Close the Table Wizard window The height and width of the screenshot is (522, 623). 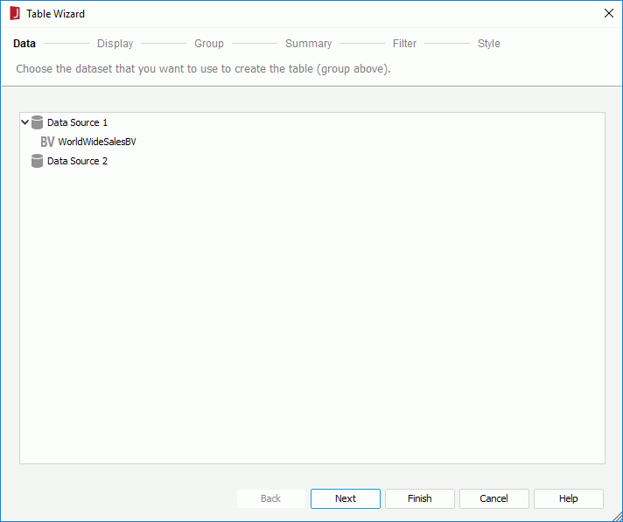(x=609, y=13)
